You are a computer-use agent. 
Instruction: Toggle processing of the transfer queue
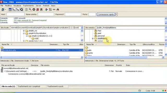click(30, 10)
